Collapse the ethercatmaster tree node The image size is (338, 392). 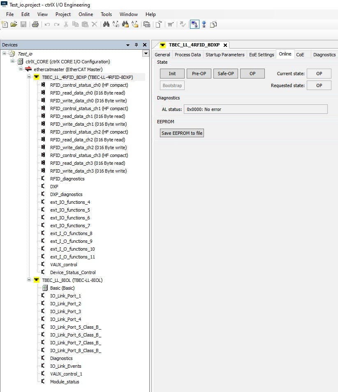[x=21, y=69]
